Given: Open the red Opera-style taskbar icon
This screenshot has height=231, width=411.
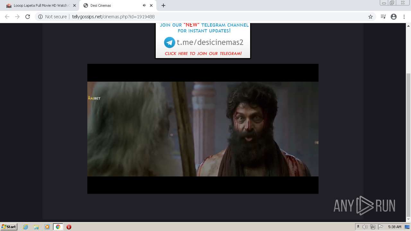Looking at the screenshot, I should pos(69,227).
